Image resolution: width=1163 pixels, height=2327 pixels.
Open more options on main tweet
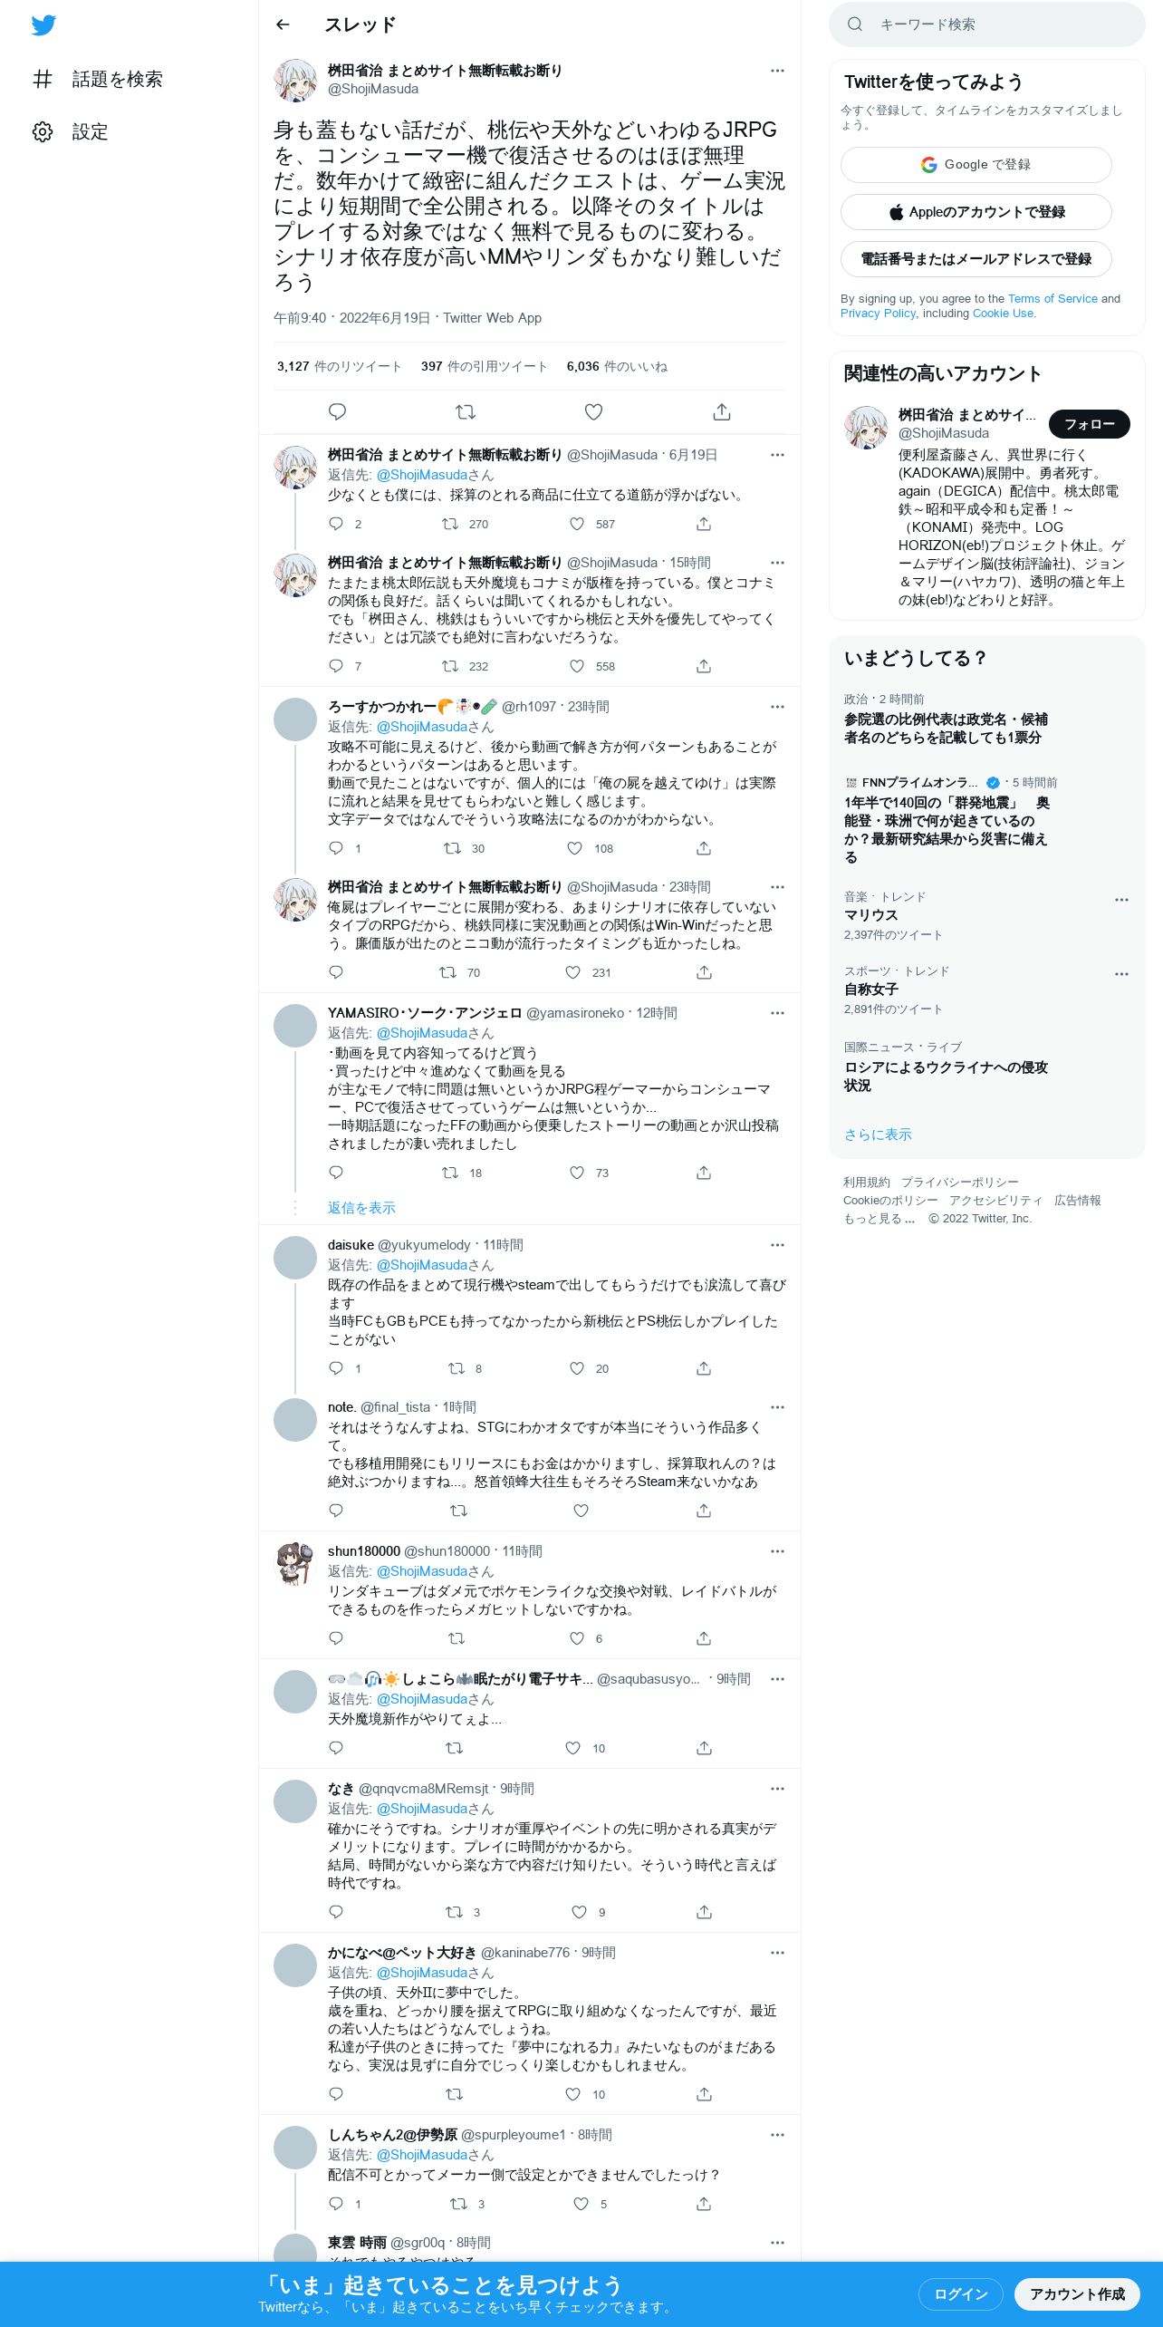pos(777,71)
